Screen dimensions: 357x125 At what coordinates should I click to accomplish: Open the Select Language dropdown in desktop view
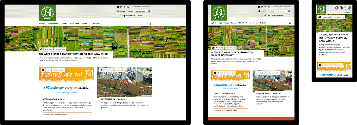coord(142,11)
